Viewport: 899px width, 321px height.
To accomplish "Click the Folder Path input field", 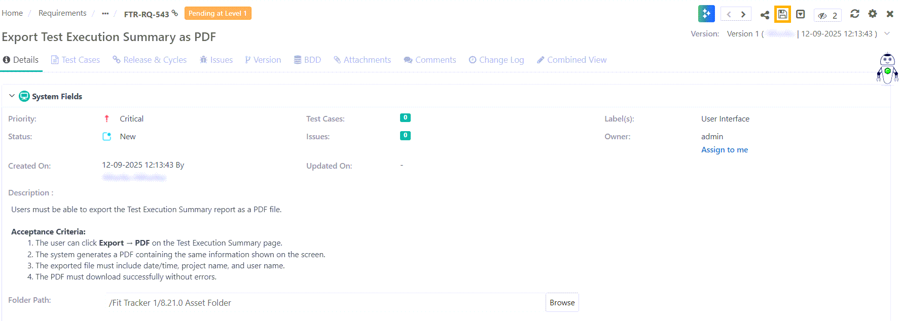I will (325, 303).
